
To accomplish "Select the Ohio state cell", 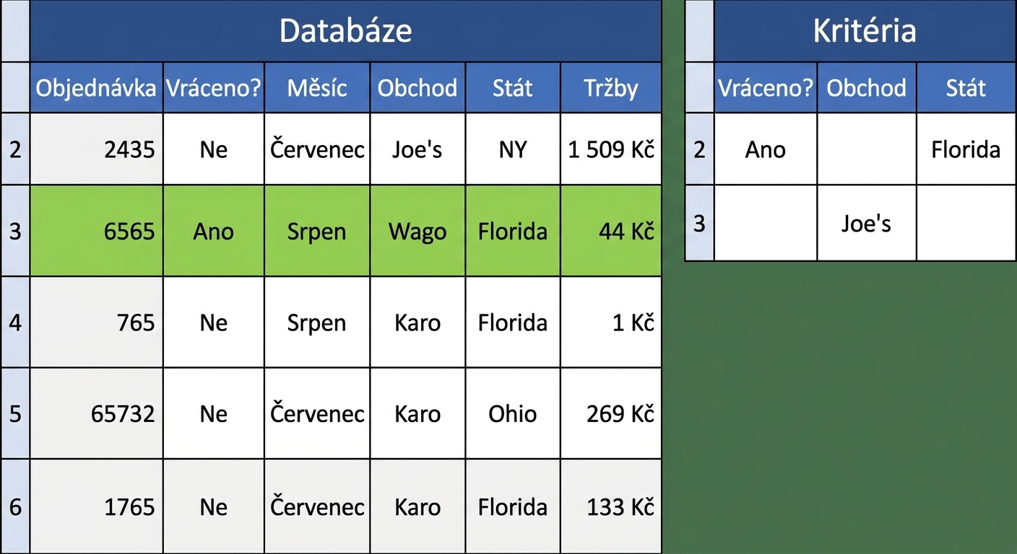I will (513, 414).
